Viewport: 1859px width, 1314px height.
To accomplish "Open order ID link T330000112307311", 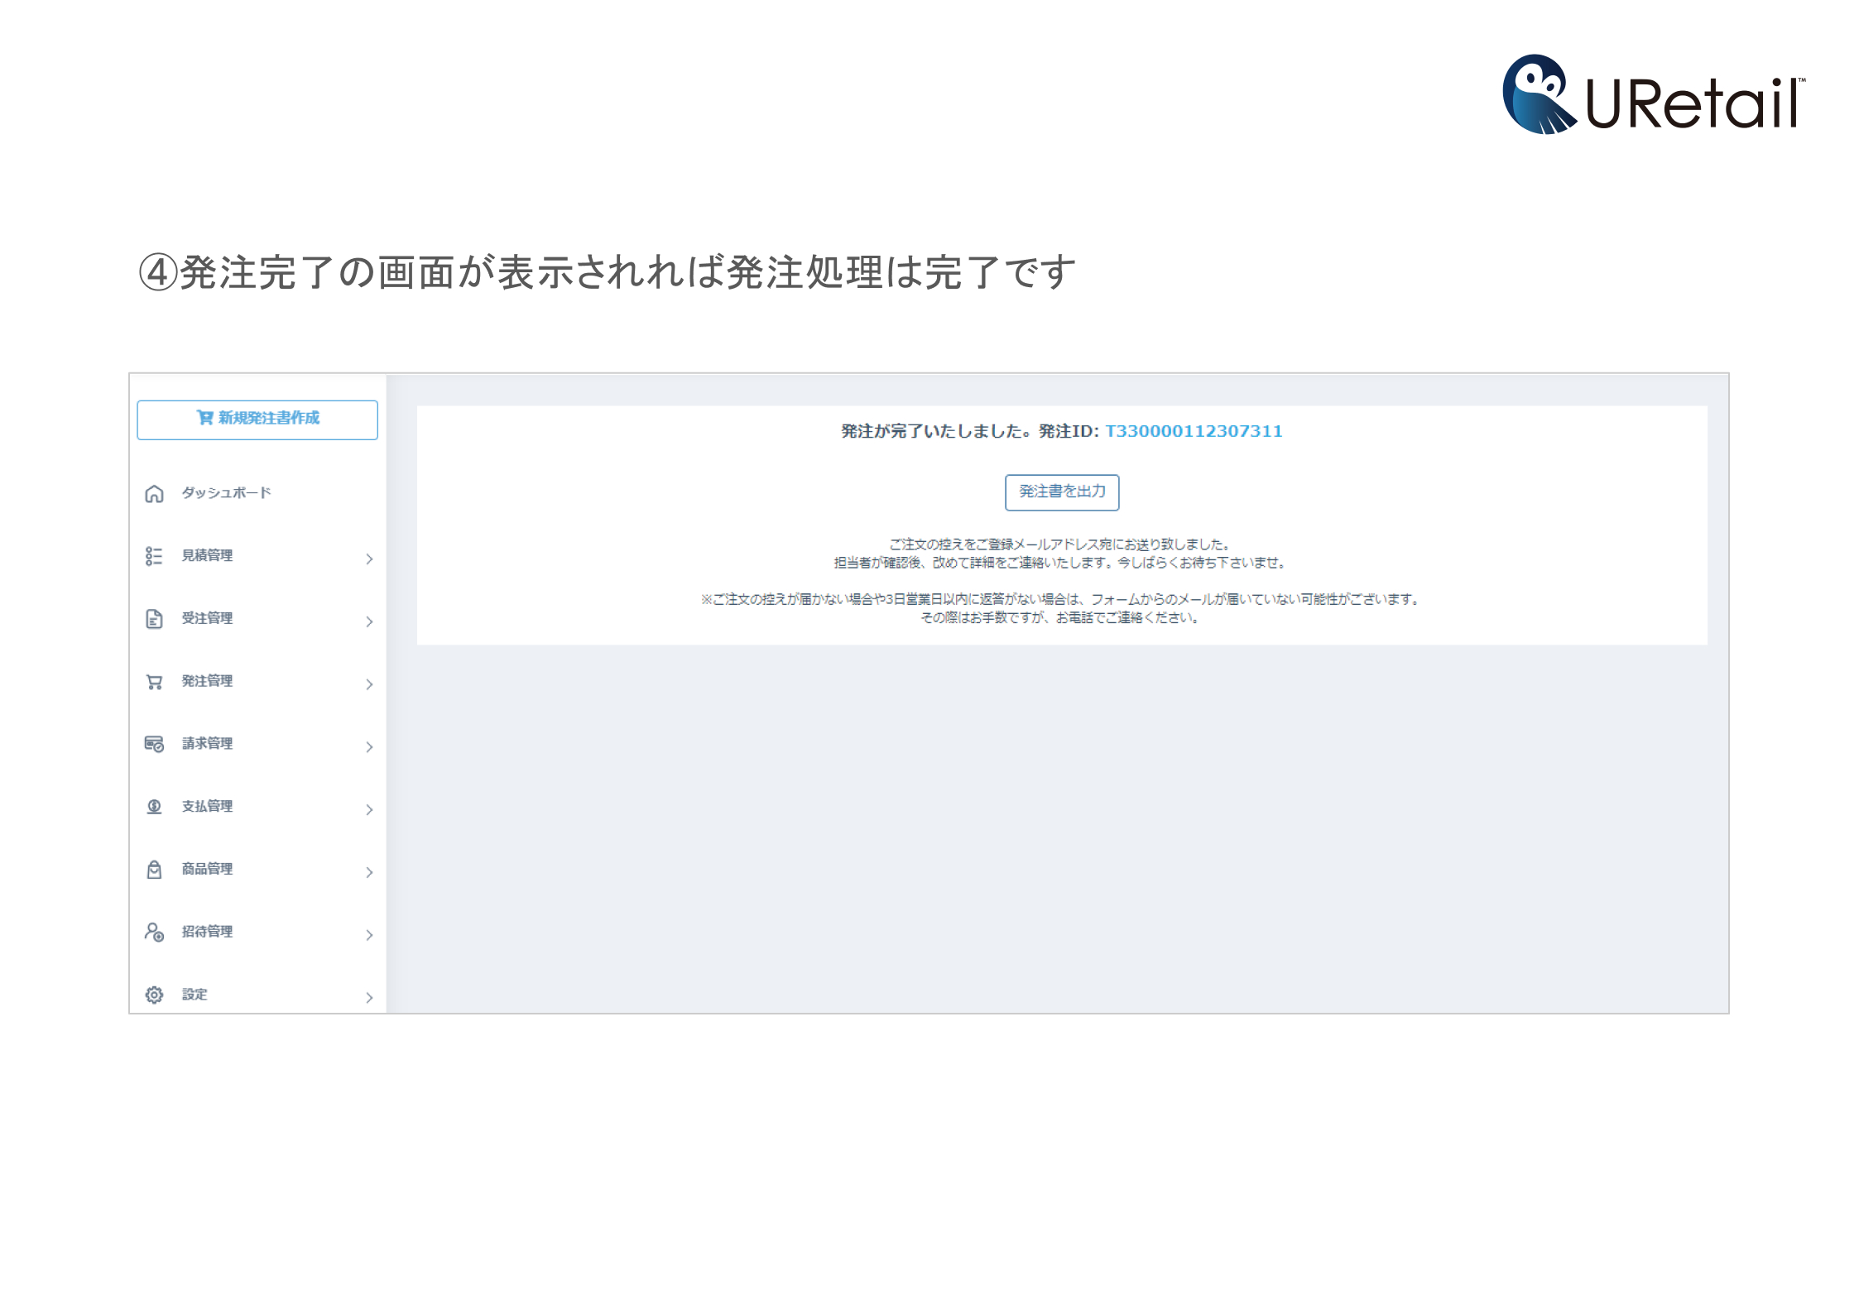I will point(1194,431).
